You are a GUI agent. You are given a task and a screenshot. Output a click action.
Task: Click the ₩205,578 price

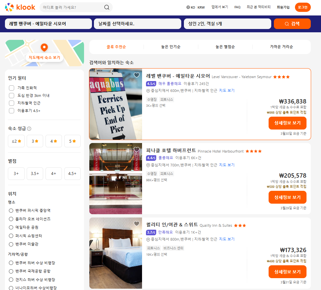pyautogui.click(x=293, y=176)
